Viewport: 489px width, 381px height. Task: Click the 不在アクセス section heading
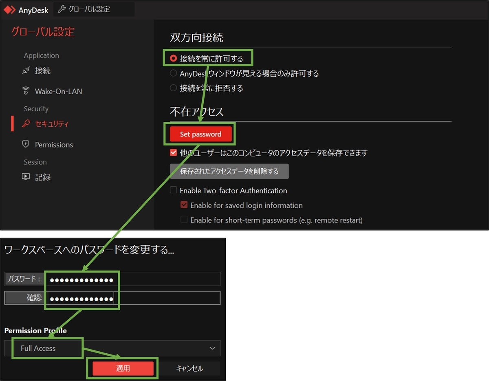(196, 112)
